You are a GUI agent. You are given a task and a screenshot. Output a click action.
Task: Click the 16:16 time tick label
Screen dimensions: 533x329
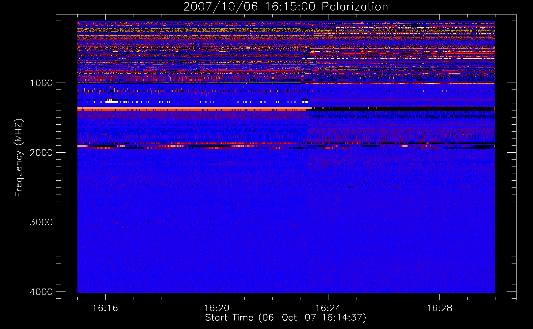click(x=105, y=308)
